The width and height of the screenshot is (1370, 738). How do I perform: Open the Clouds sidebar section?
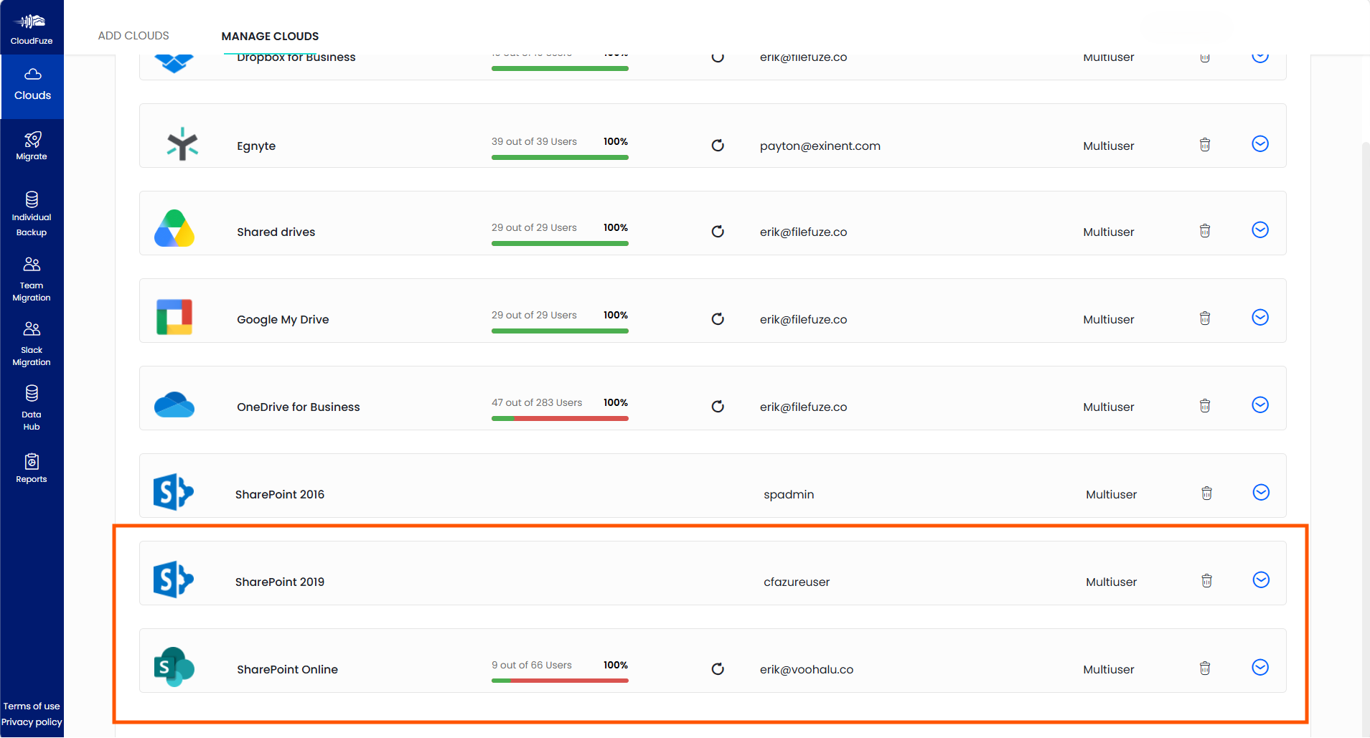(x=32, y=86)
